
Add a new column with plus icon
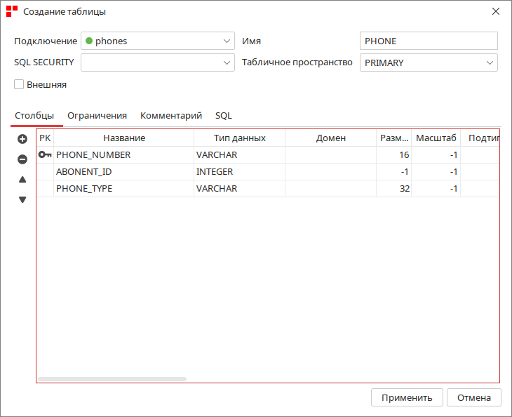pos(22,139)
